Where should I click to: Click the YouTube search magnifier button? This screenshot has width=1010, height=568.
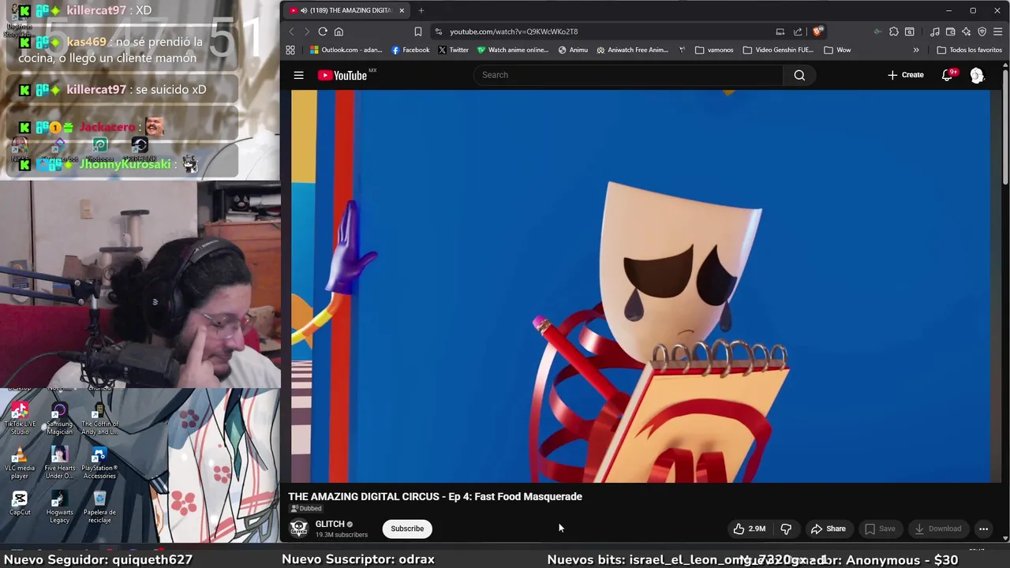pos(799,75)
